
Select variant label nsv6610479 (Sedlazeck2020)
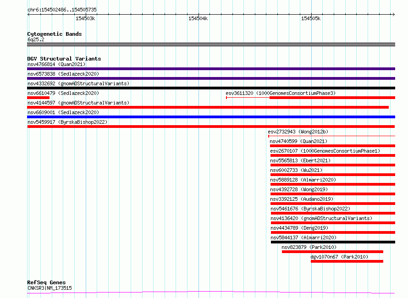pyautogui.click(x=63, y=93)
